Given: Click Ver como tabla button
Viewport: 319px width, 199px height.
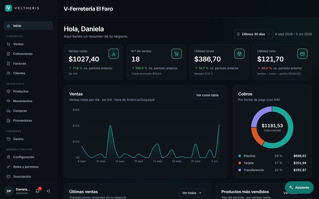Looking at the screenshot, I should click(207, 95).
